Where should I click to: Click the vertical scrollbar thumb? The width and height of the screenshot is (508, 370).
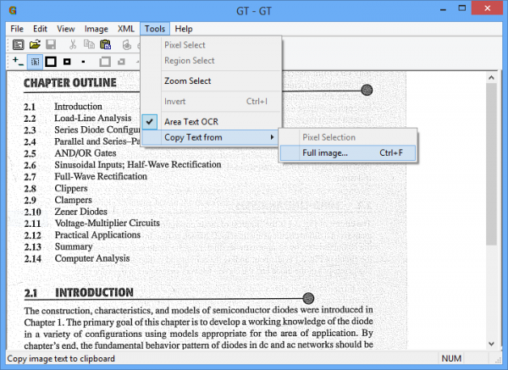(491, 164)
